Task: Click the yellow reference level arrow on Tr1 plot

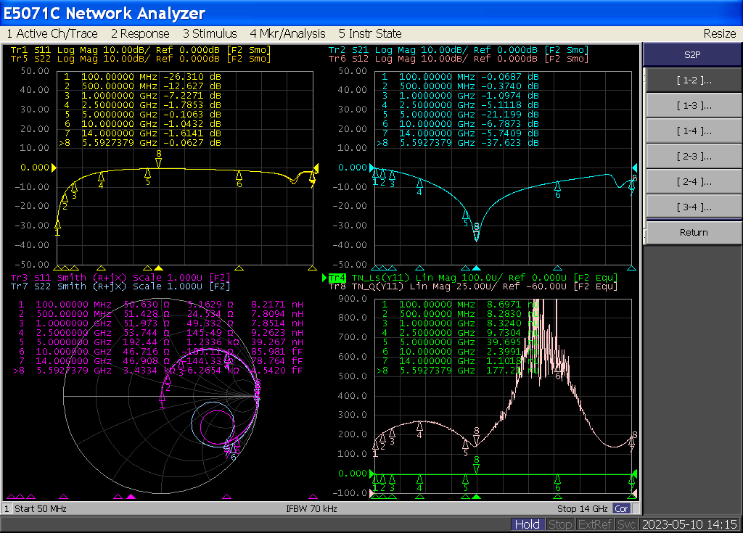Action: click(x=53, y=168)
